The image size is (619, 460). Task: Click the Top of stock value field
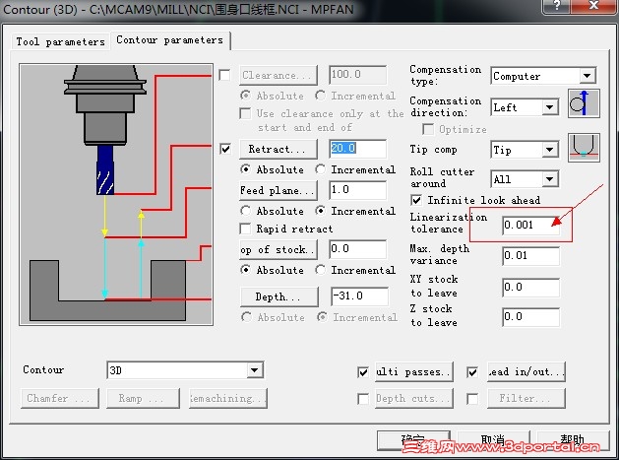pyautogui.click(x=357, y=249)
